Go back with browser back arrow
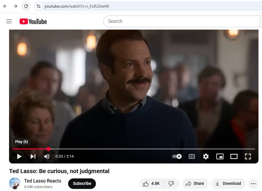262x191 pixels. [x=5, y=6]
